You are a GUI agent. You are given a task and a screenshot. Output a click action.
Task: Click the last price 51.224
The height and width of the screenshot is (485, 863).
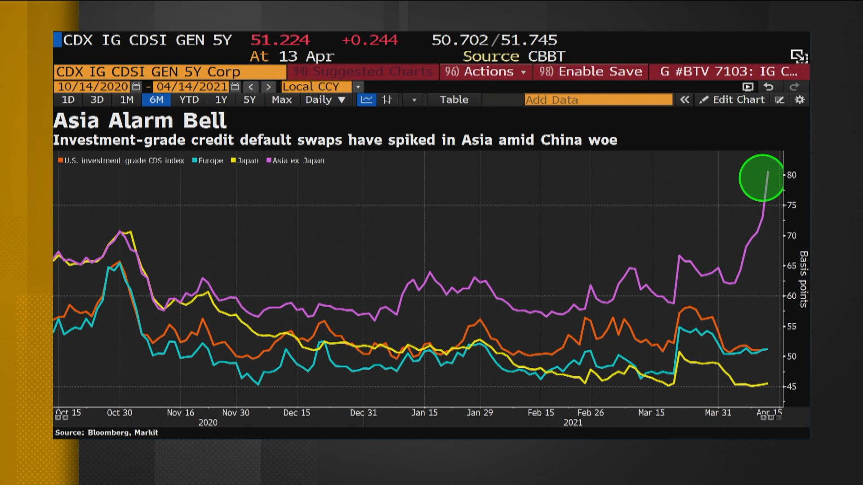pyautogui.click(x=280, y=40)
